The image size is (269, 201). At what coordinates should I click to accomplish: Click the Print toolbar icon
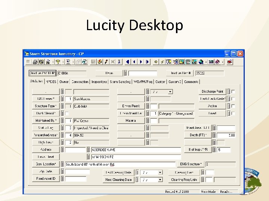(x=35, y=62)
